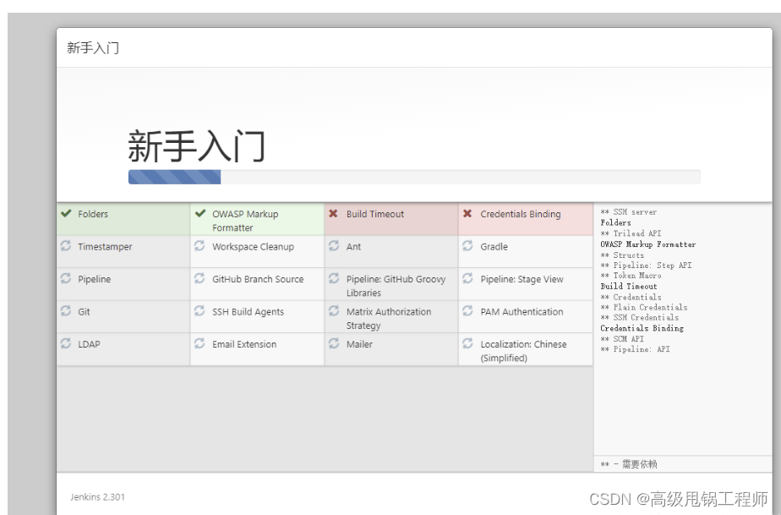Click '** Pipeline: Step API' log entry
The width and height of the screenshot is (781, 515).
[x=646, y=266]
